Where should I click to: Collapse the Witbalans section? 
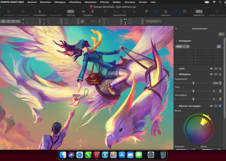pos(176,74)
